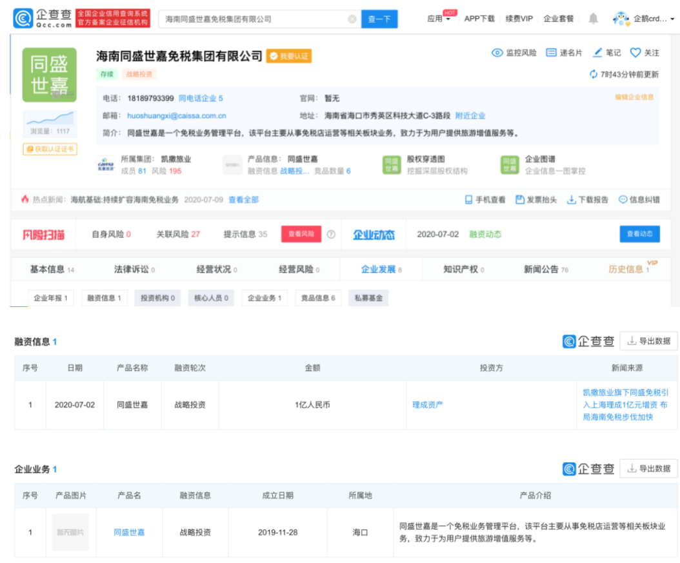The width and height of the screenshot is (680, 563).
Task: Expand the 应用 dropdown menu
Action: click(x=439, y=19)
